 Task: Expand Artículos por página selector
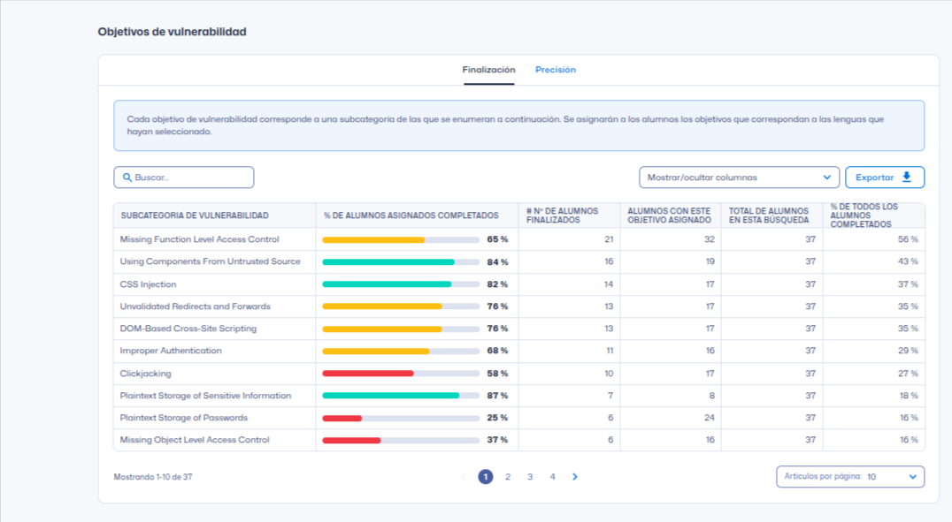(849, 477)
